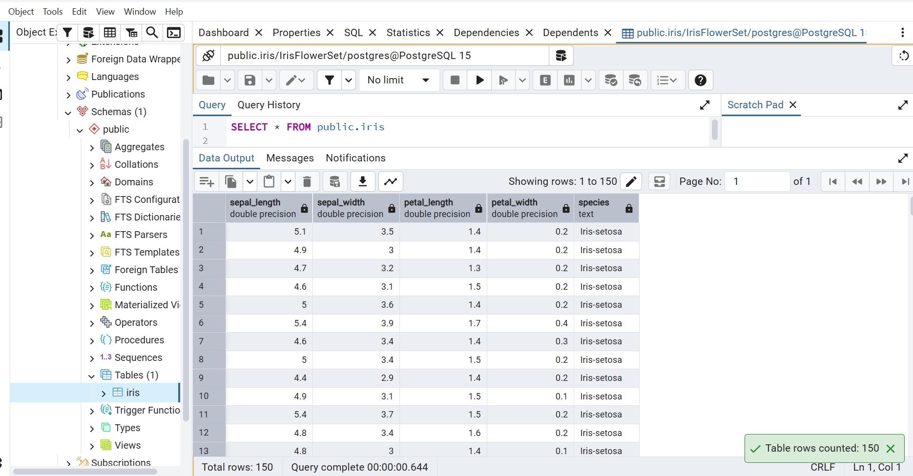The width and height of the screenshot is (913, 476).
Task: Switch to the Notifications tab
Action: tap(355, 158)
